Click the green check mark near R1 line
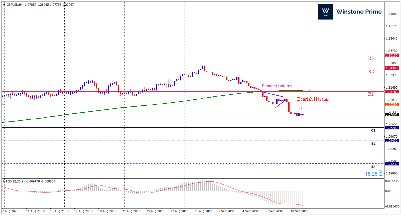Screen dimensions: 401x217 click(x=309, y=91)
